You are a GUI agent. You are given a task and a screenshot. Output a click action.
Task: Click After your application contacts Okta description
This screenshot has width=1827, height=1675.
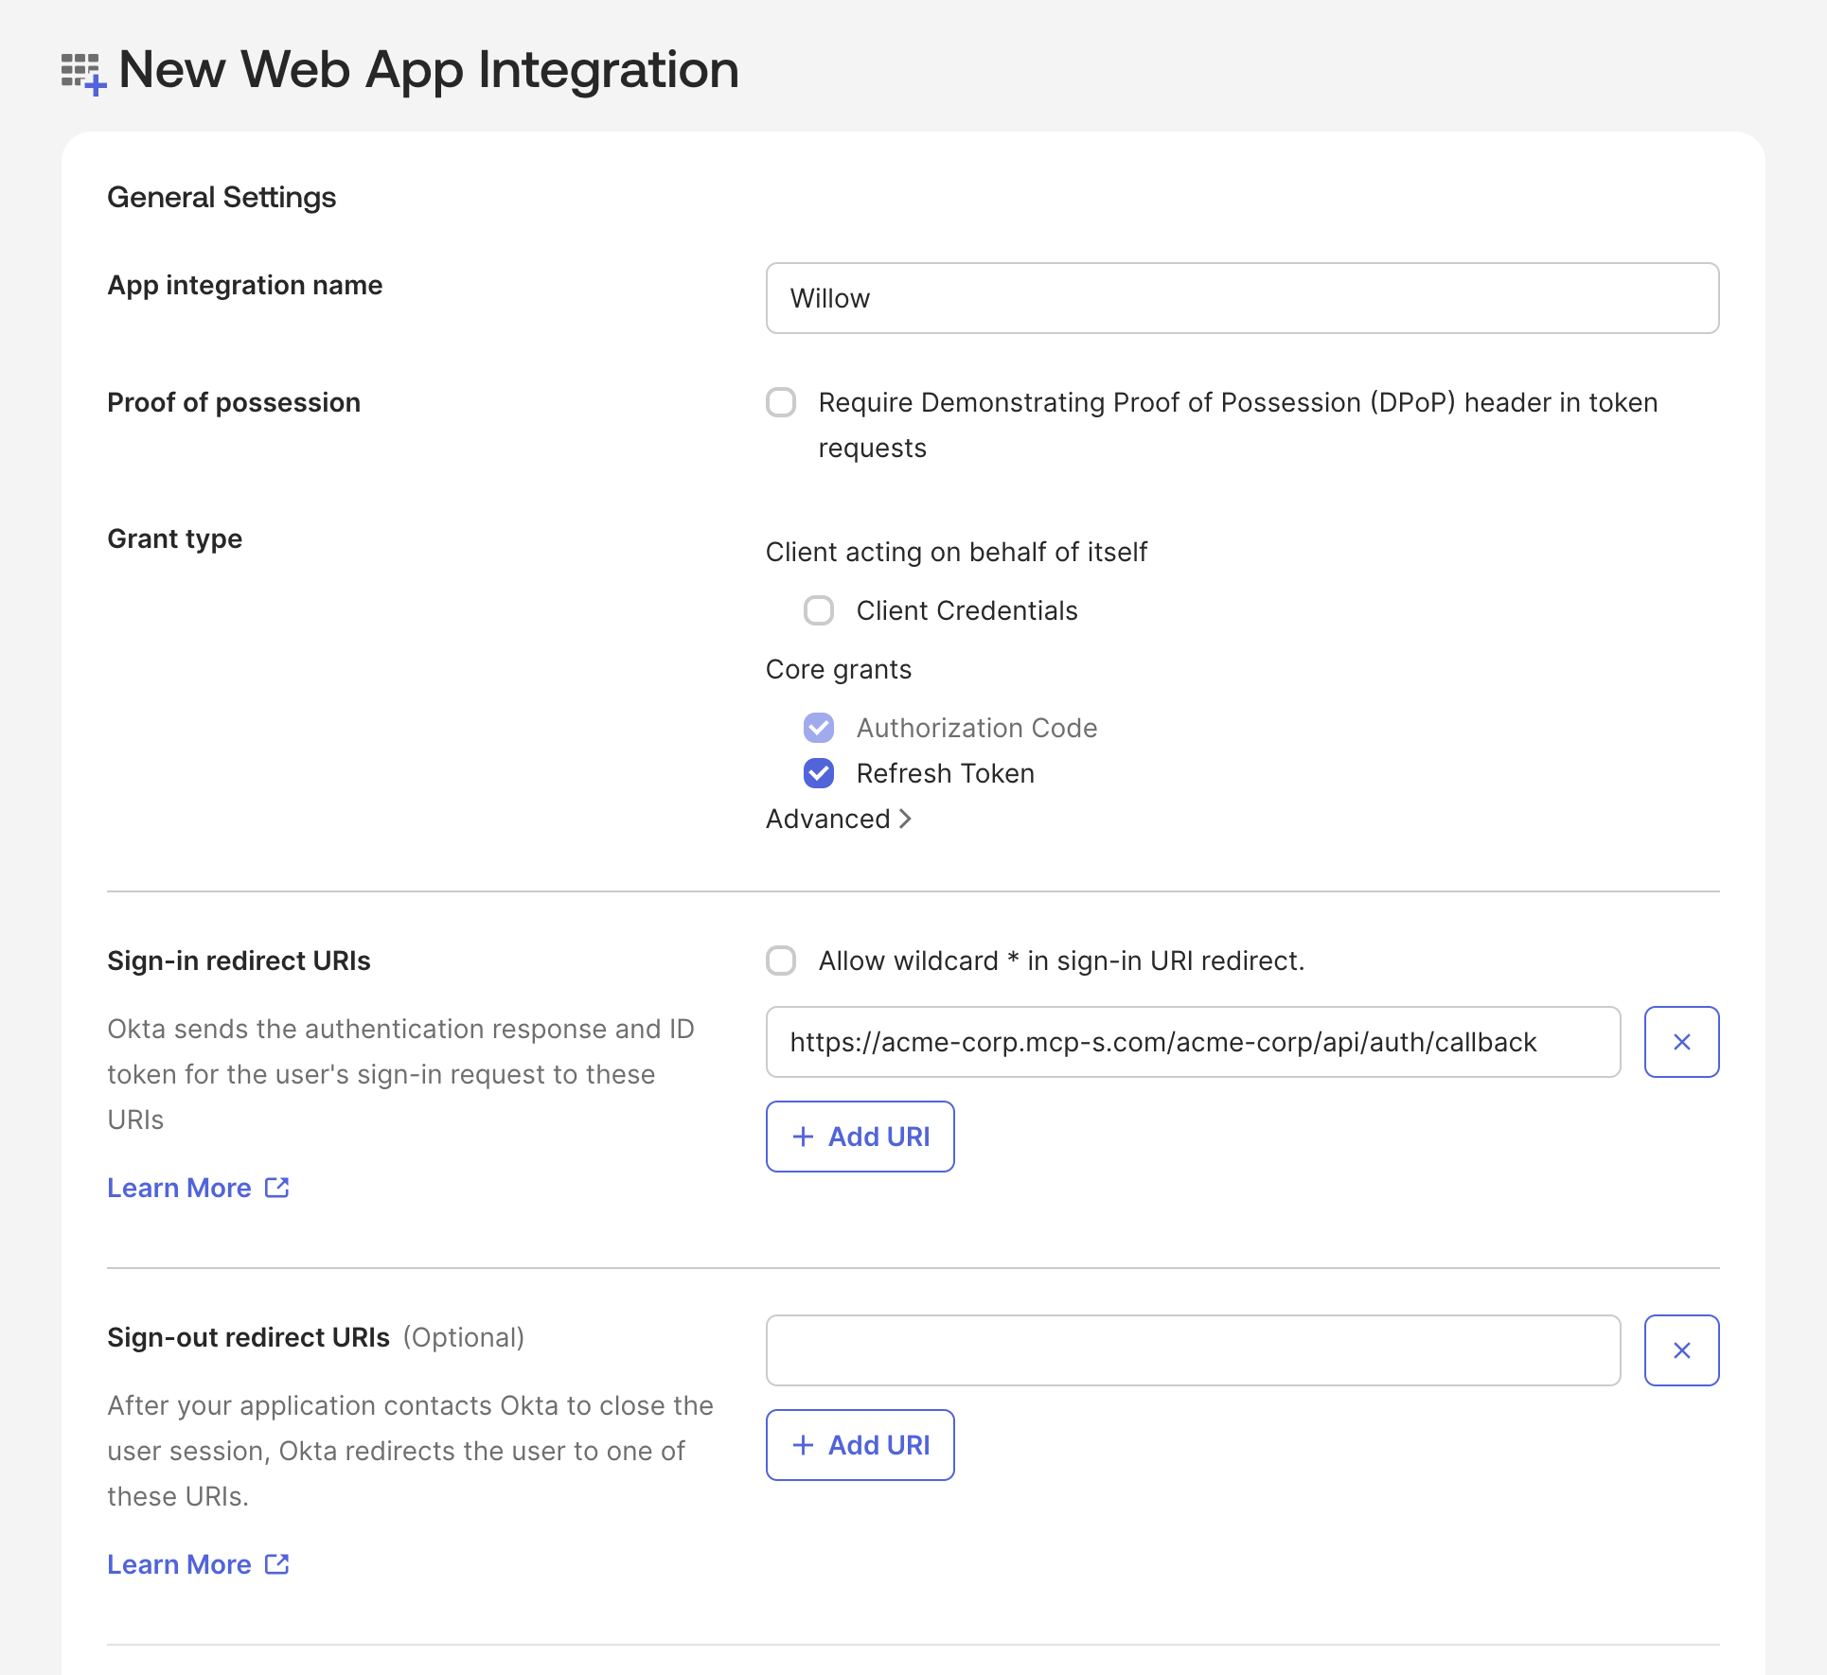(x=410, y=1451)
